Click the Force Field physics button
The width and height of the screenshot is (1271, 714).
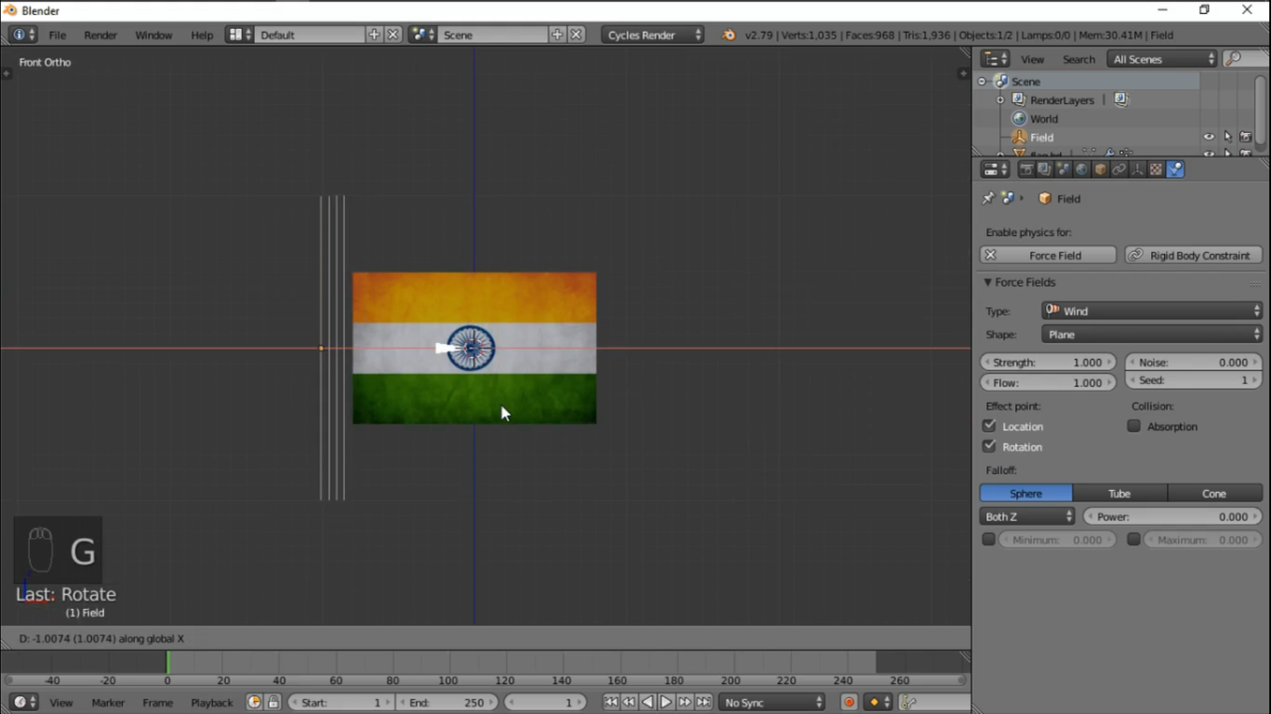(x=1048, y=255)
